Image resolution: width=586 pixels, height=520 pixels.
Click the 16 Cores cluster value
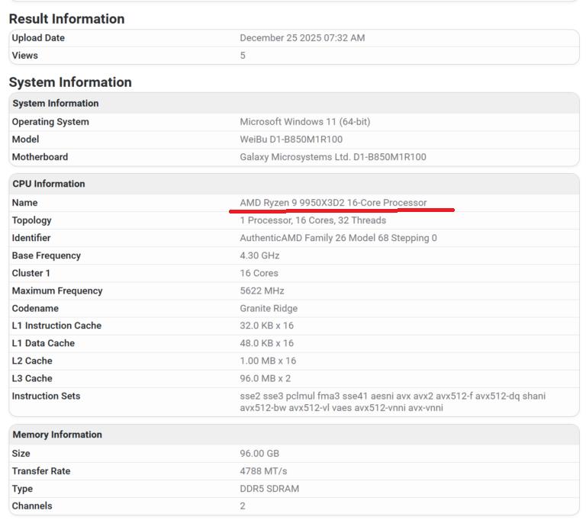pyautogui.click(x=259, y=273)
